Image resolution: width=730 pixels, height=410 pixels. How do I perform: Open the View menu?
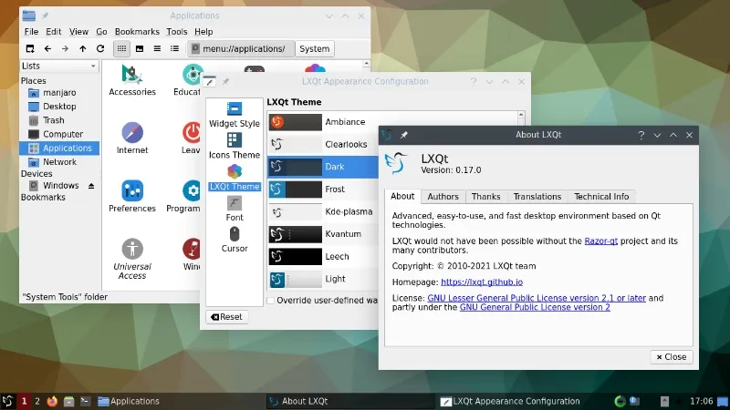[78, 32]
